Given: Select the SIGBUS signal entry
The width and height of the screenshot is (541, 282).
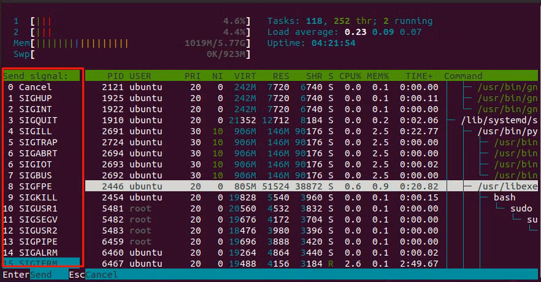Looking at the screenshot, I should click(42, 175).
